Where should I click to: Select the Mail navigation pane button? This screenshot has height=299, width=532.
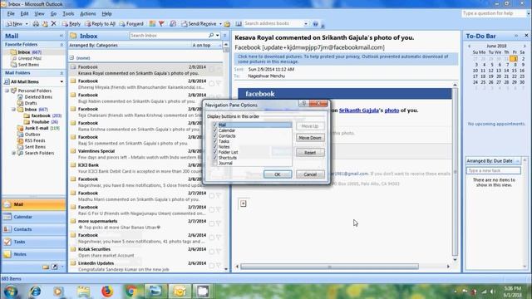tap(34, 204)
